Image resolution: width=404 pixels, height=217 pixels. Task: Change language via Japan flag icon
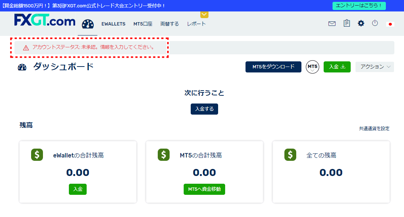pos(390,24)
